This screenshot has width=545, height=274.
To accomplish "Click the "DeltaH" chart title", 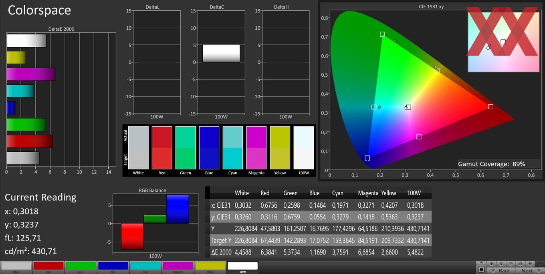I will pyautogui.click(x=281, y=7).
